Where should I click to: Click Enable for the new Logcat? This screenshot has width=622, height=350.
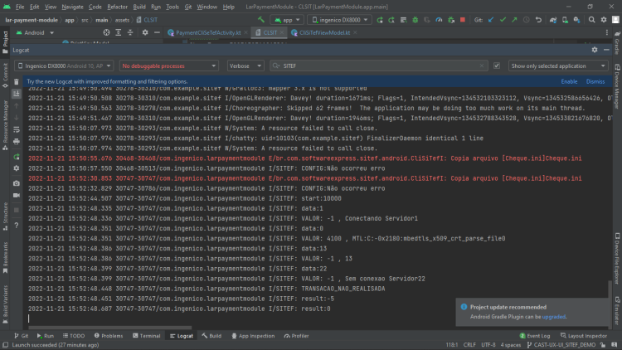569,81
